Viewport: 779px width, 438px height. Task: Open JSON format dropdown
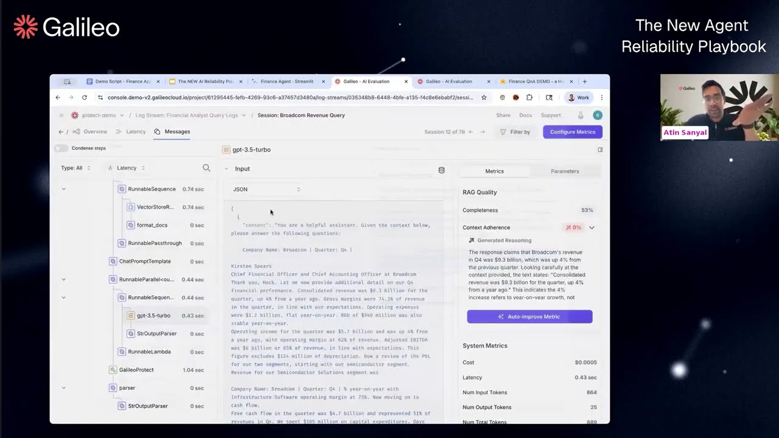pyautogui.click(x=267, y=189)
